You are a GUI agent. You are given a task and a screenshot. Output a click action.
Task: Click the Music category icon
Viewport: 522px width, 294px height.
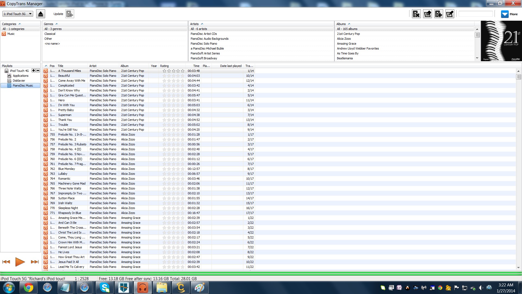(x=4, y=34)
